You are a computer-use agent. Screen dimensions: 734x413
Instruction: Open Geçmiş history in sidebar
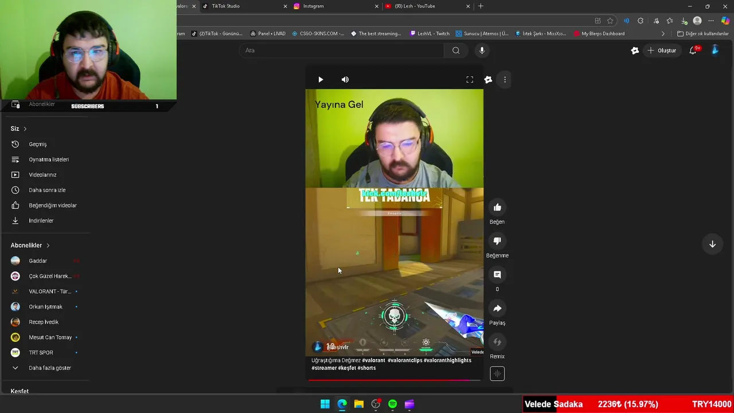tap(45, 144)
